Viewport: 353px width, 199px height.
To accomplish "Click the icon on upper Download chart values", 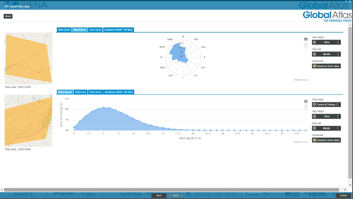I will click(314, 66).
